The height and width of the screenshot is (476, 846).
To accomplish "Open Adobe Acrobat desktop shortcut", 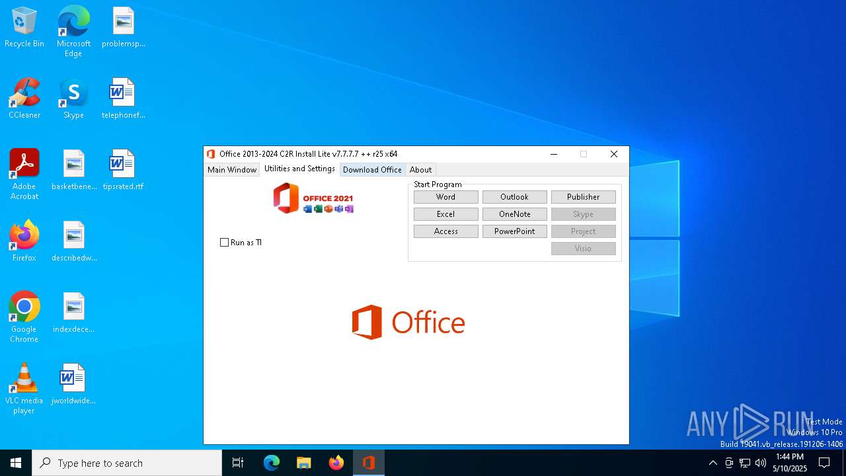I will pyautogui.click(x=24, y=175).
